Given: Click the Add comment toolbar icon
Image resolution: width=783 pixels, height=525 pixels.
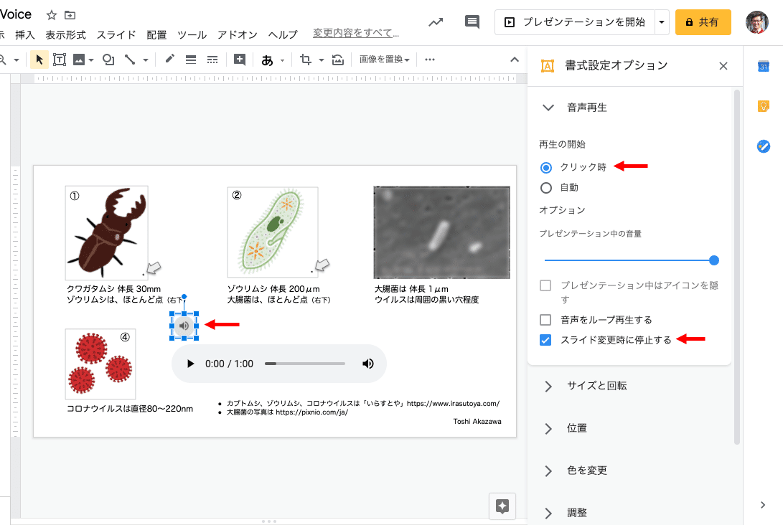Looking at the screenshot, I should pos(472,22).
